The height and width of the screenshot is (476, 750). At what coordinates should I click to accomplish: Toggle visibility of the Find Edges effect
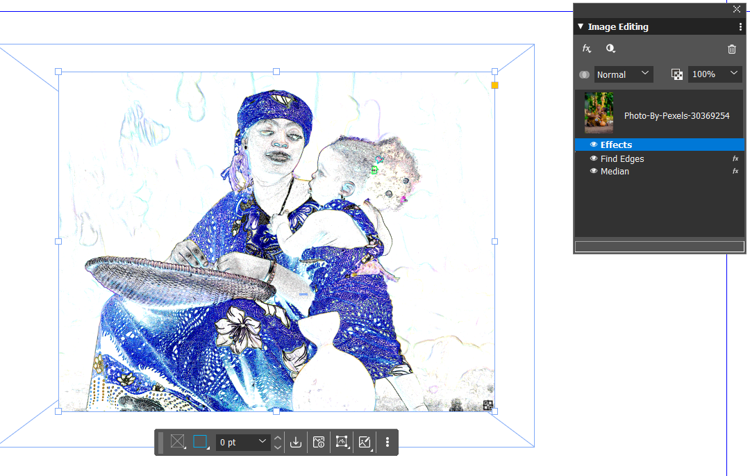(x=594, y=158)
